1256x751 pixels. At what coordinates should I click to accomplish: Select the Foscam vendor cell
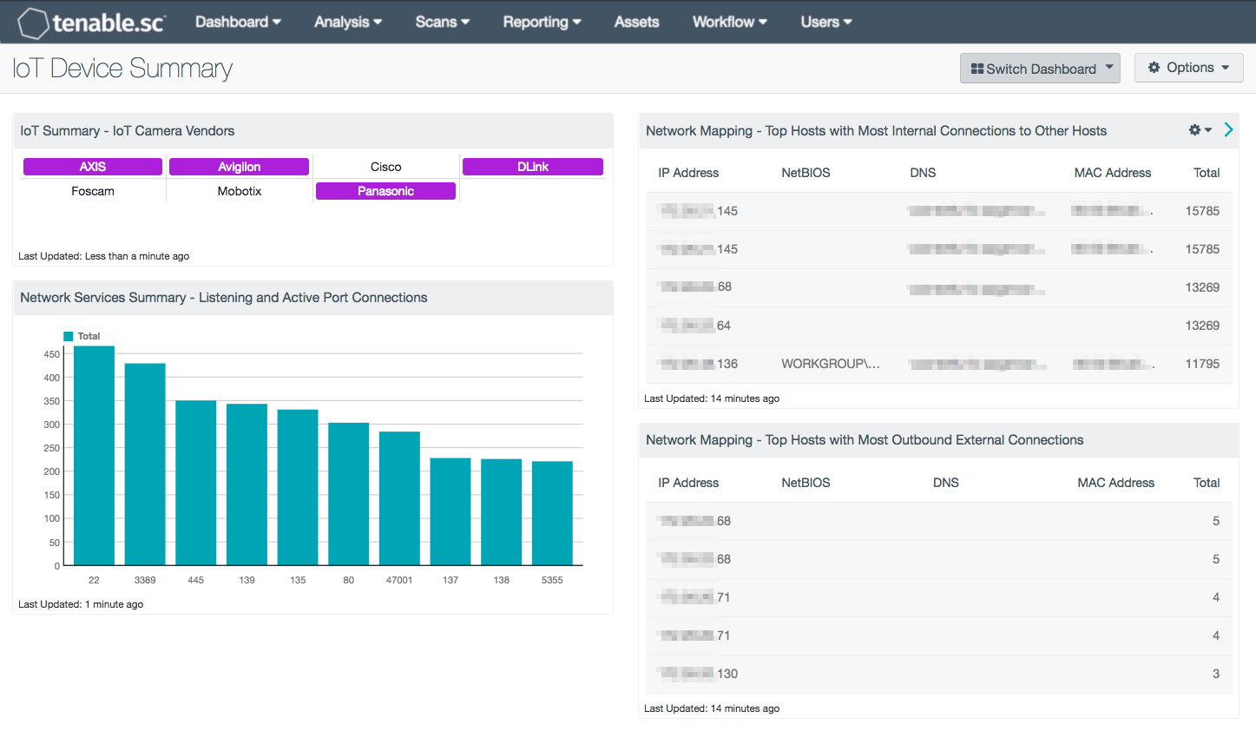click(x=93, y=191)
